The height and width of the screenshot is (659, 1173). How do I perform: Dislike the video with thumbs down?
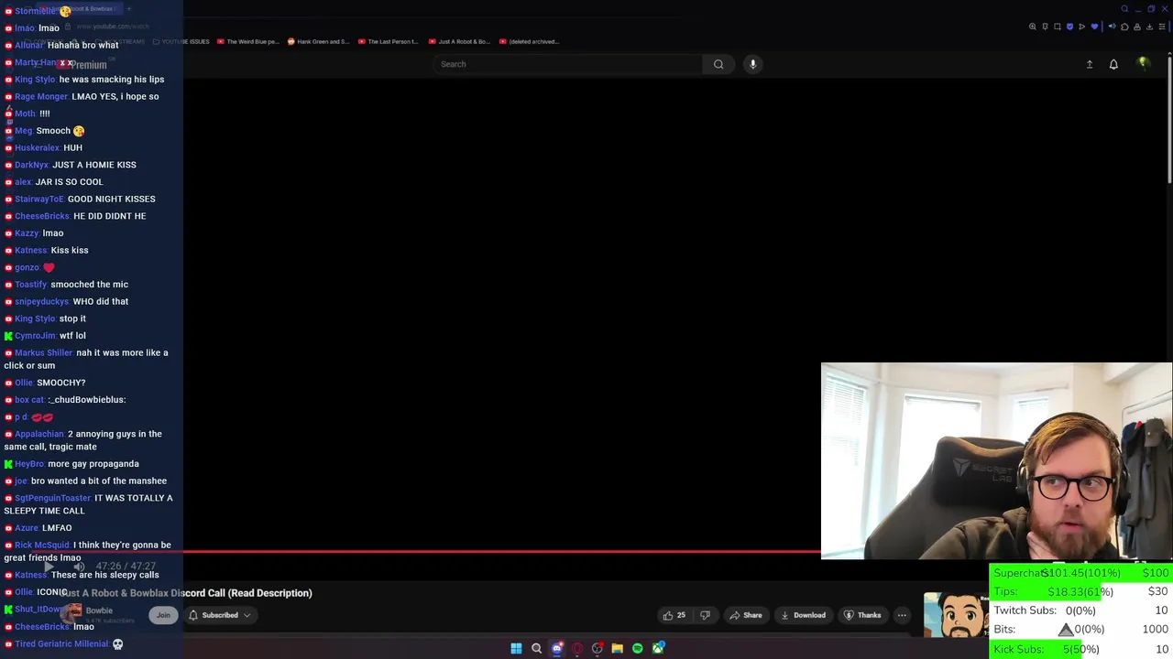705,615
